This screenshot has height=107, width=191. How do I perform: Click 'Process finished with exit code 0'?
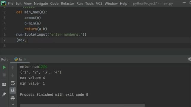coord(54,95)
